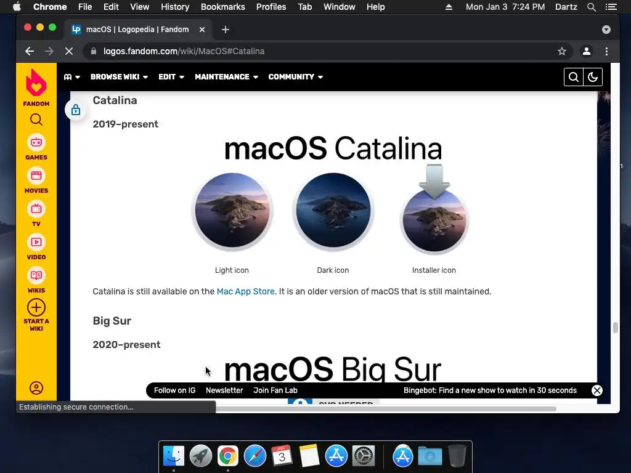Open Spotlight search in the menu bar

click(x=591, y=7)
